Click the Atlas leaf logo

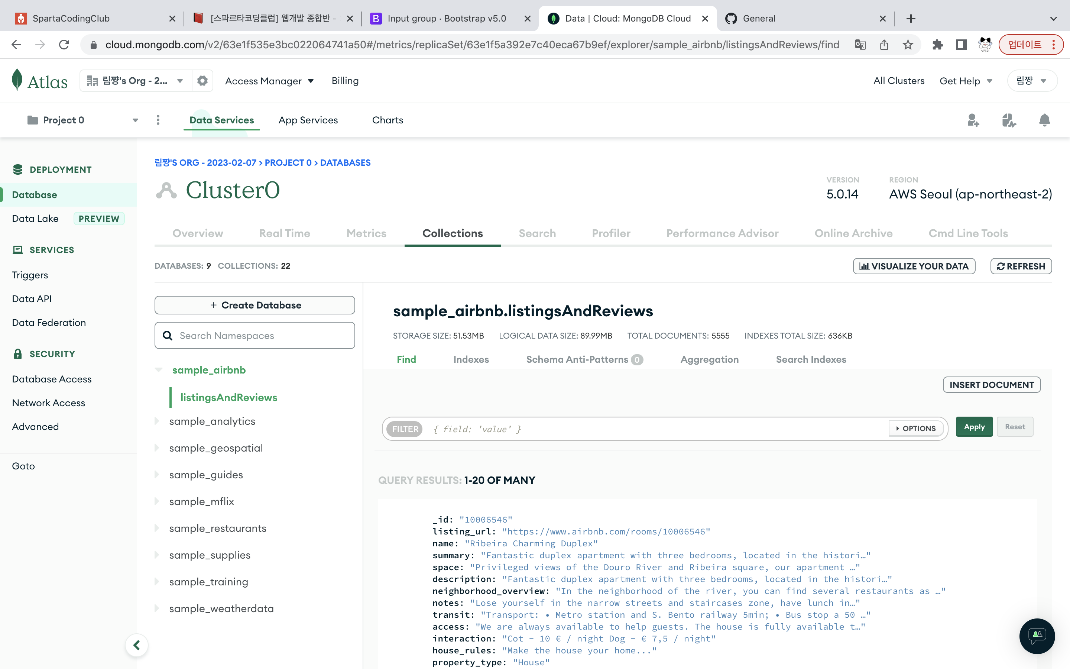pos(17,80)
